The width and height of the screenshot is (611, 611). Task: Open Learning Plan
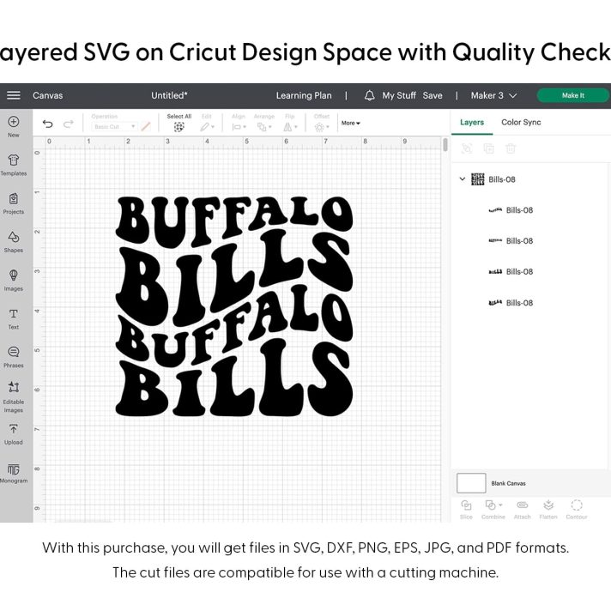click(x=304, y=95)
